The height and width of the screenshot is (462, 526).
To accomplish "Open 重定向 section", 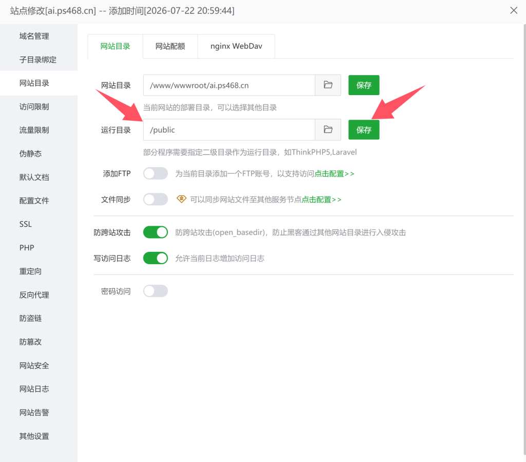I will [x=39, y=271].
